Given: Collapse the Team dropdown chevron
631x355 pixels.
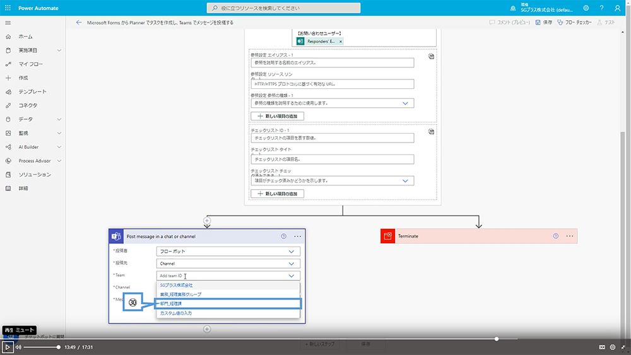Looking at the screenshot, I should point(292,276).
